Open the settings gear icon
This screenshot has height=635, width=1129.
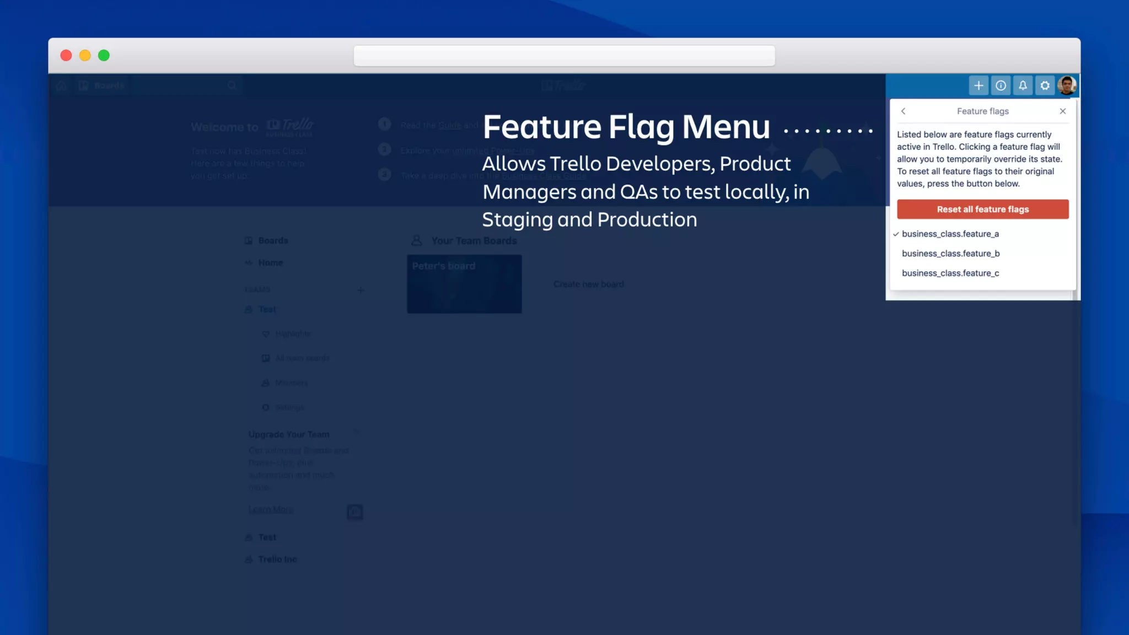click(1045, 85)
